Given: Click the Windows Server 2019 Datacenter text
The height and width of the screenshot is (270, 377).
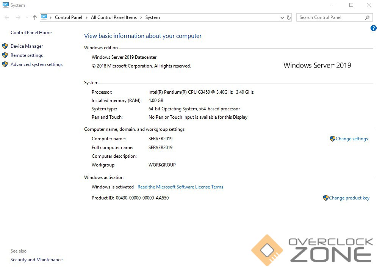Looking at the screenshot, I should point(124,57).
